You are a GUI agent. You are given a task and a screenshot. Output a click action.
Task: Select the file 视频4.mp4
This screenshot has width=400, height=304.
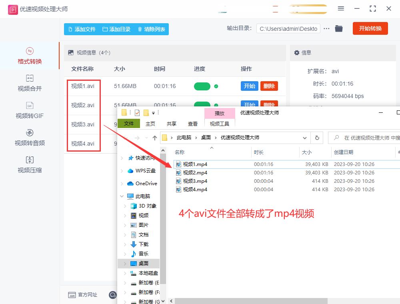click(195, 190)
